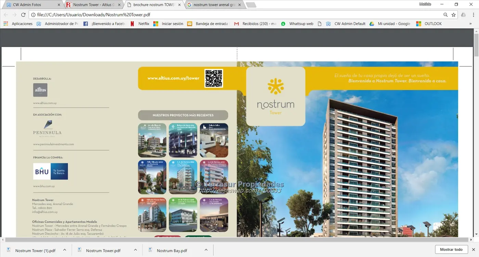Click the Félix Olmedo 3600 project thumbnail
Screen dimensions: 479x257
pyautogui.click(x=152, y=177)
